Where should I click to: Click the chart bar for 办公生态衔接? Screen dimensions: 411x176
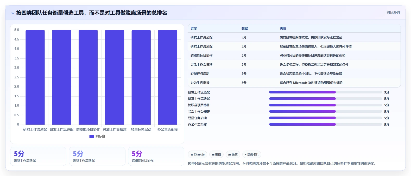(168, 77)
